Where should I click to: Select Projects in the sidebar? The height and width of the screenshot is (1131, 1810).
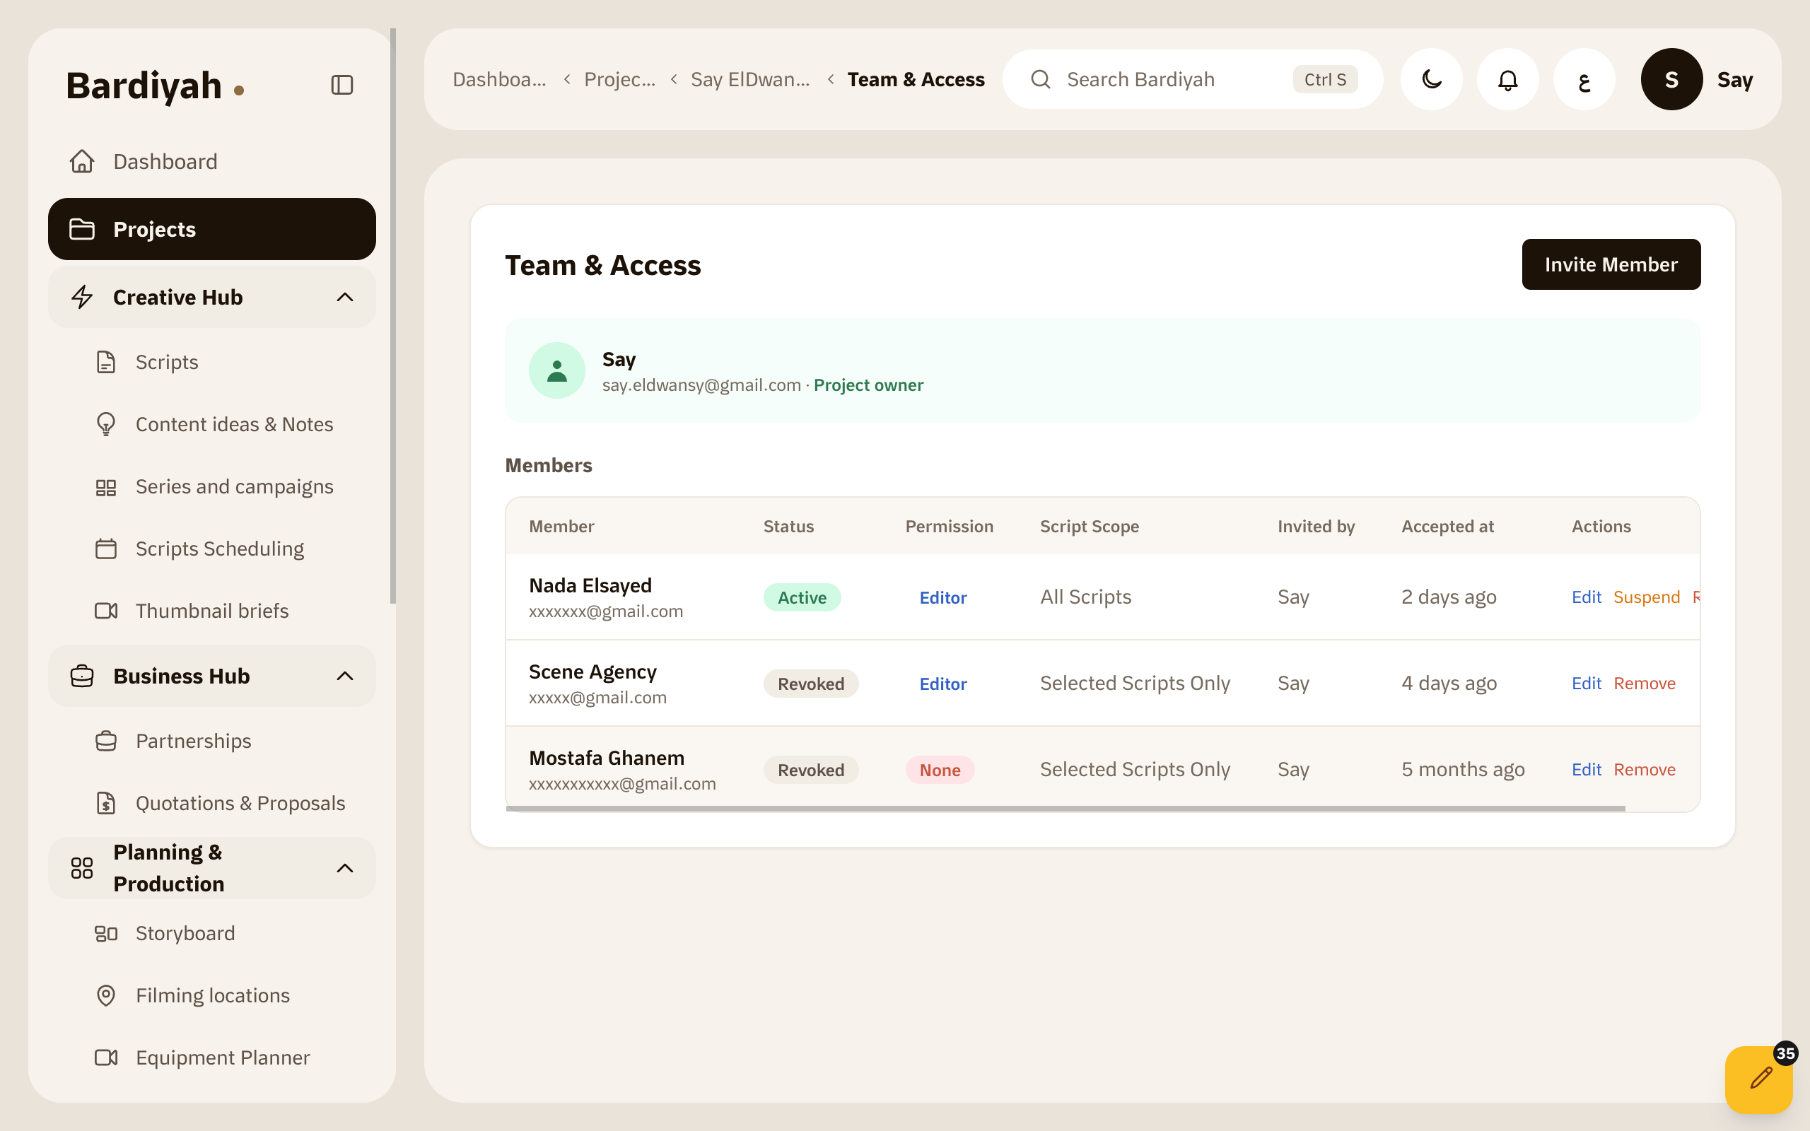click(211, 229)
